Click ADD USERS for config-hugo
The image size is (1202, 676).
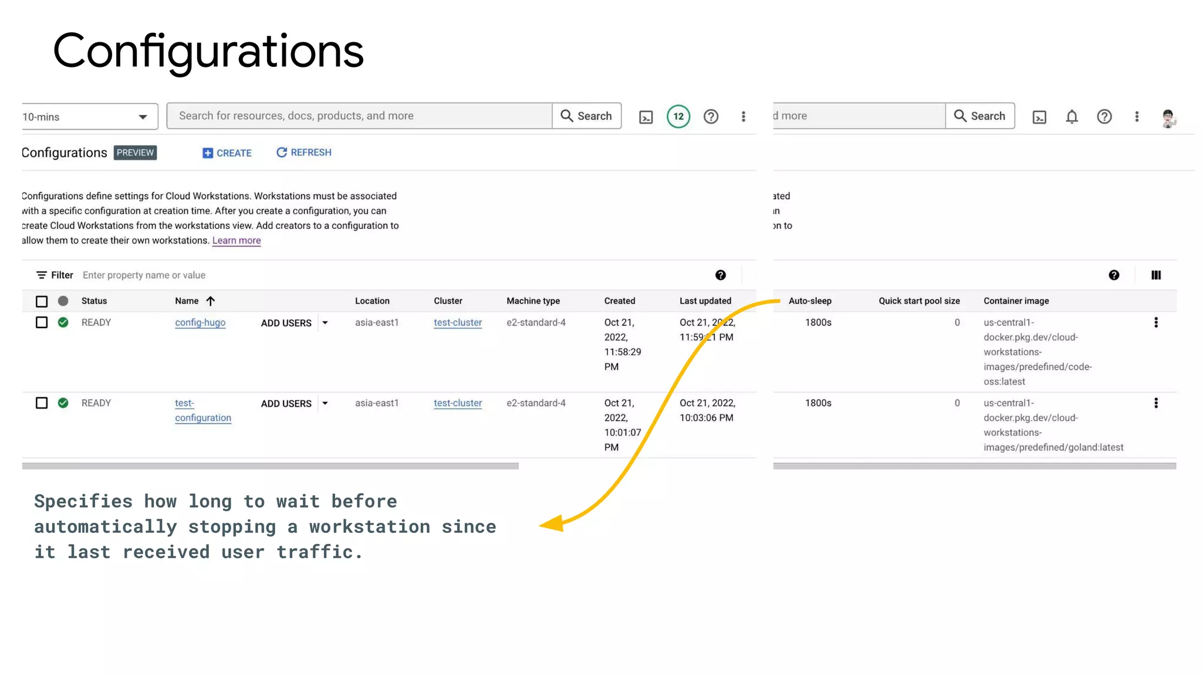point(286,323)
